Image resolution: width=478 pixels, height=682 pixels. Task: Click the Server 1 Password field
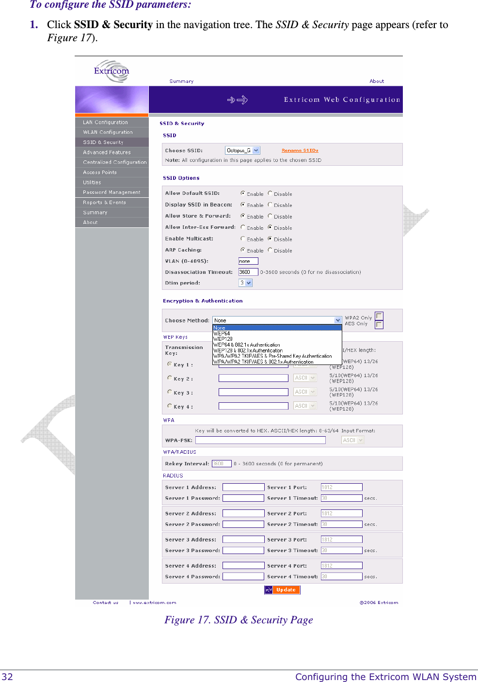click(243, 498)
